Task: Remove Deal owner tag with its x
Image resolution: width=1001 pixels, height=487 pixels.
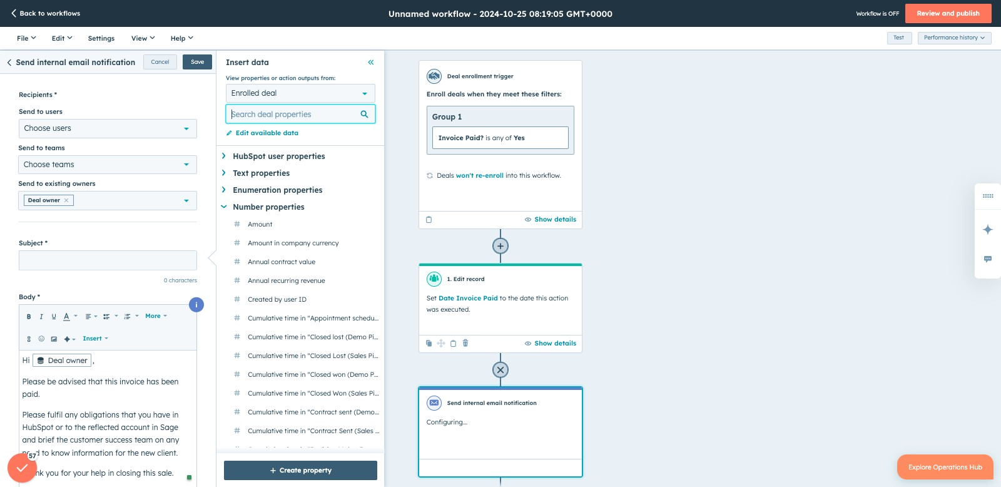Action: click(66, 200)
